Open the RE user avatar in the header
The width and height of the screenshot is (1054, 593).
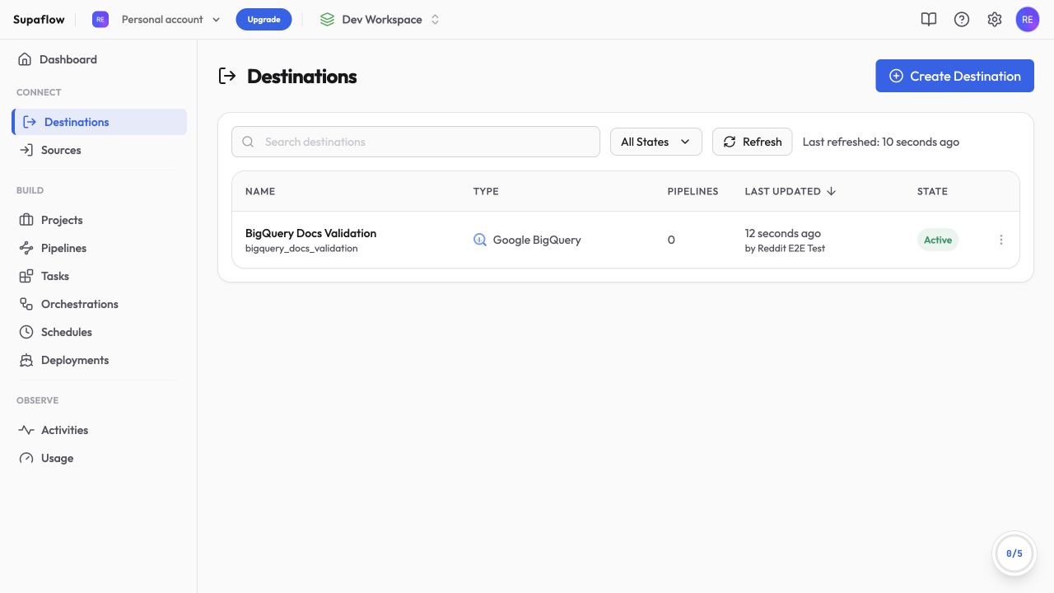(1028, 19)
